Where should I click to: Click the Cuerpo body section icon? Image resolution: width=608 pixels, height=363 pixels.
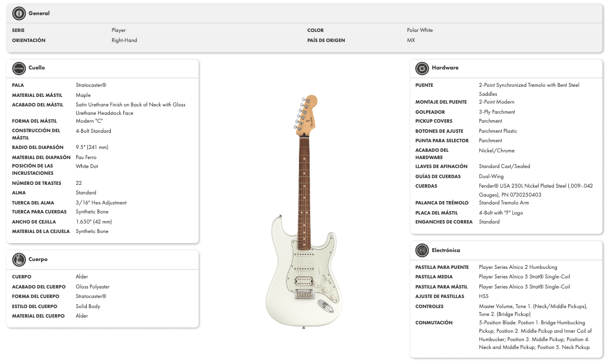coord(18,259)
